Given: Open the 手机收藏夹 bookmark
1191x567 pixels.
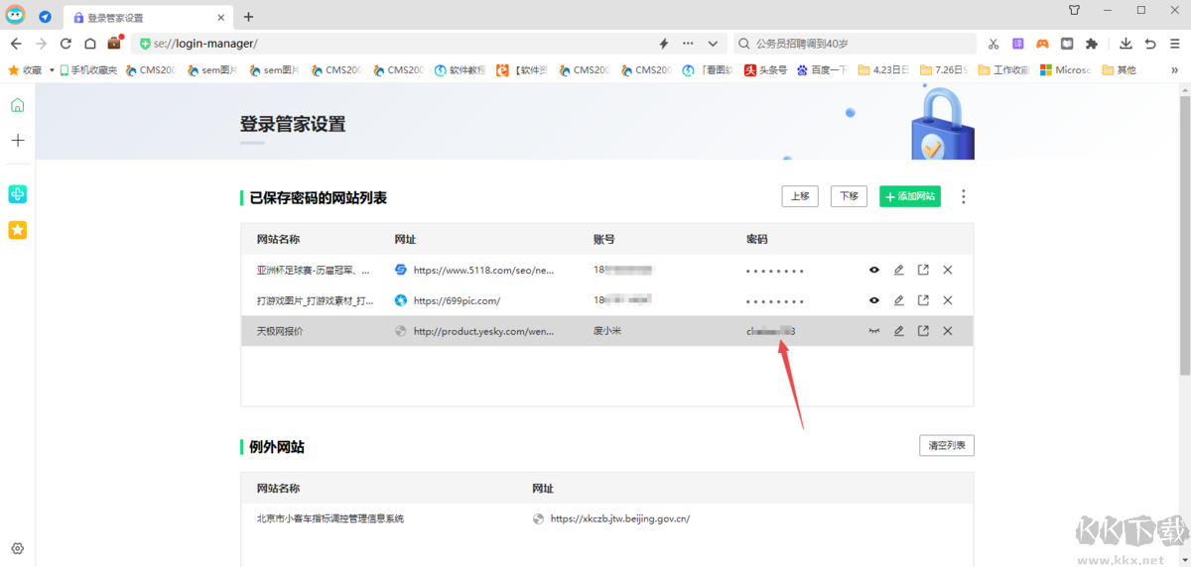Looking at the screenshot, I should pos(88,70).
